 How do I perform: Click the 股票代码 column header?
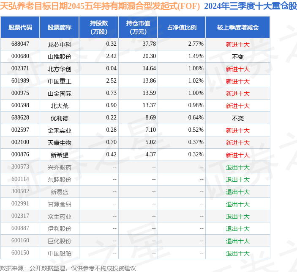[x=20, y=28]
